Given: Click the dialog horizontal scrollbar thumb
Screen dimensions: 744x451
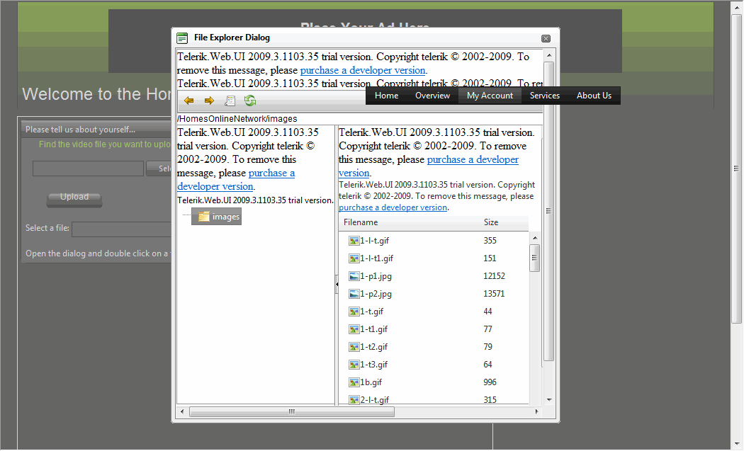Looking at the screenshot, I should coord(292,411).
